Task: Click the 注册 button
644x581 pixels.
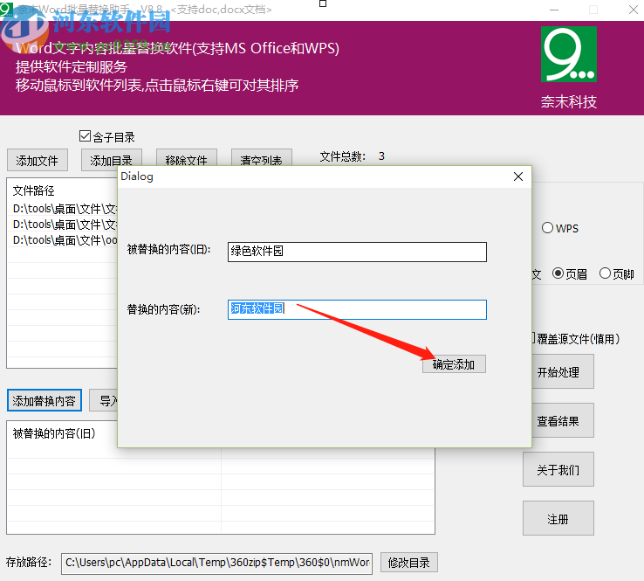Action: pos(558,518)
